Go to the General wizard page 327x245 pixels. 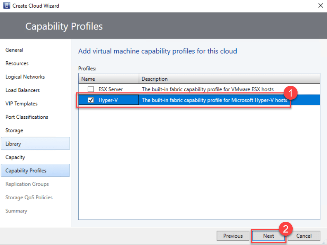click(x=14, y=50)
